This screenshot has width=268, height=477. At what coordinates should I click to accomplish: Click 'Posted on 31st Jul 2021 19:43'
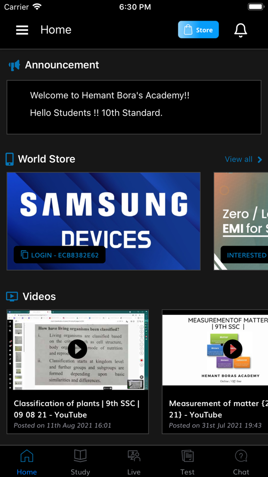(x=215, y=425)
